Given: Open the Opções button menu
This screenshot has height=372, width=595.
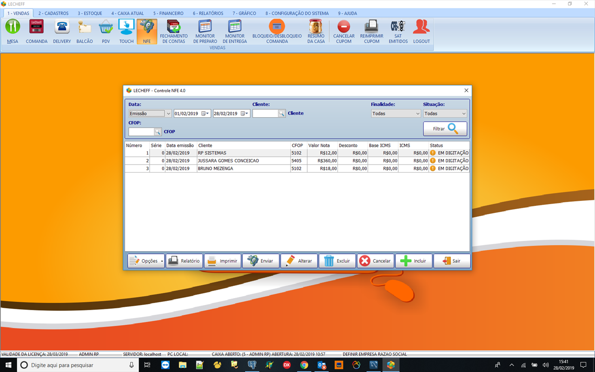Looking at the screenshot, I should pyautogui.click(x=146, y=261).
